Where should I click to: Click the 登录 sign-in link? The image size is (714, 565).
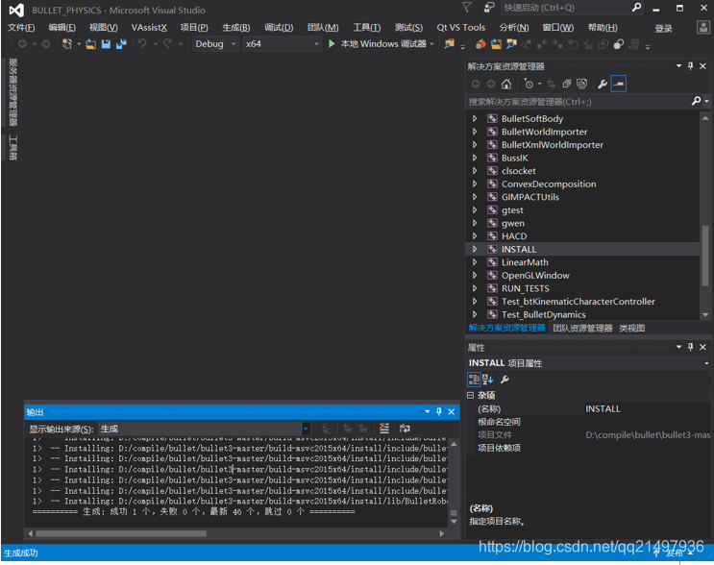pyautogui.click(x=663, y=28)
